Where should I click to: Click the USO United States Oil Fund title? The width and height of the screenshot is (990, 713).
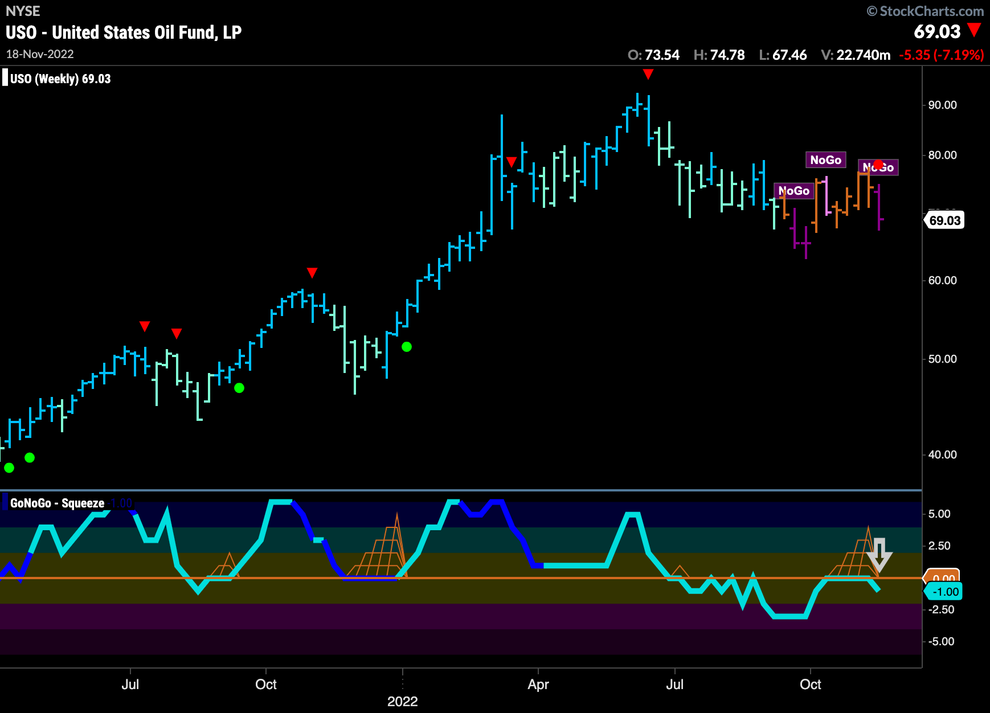pyautogui.click(x=124, y=32)
